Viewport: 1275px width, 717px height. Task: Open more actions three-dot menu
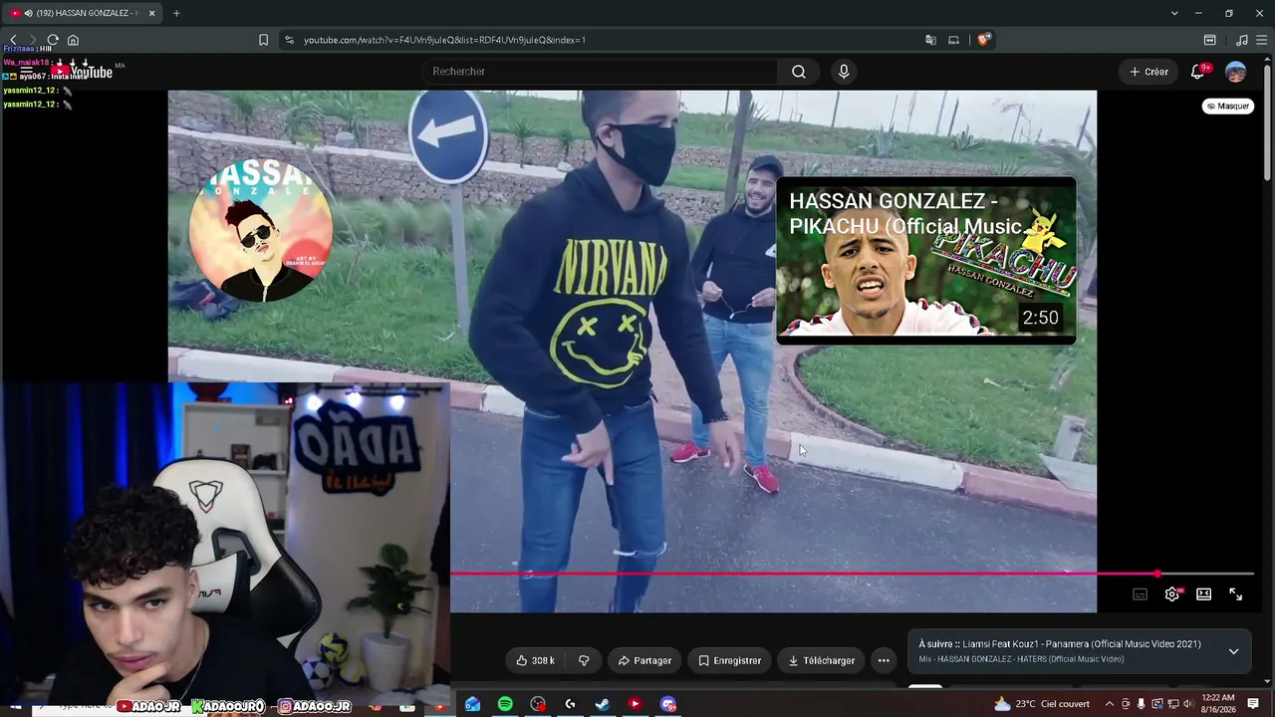pos(884,660)
